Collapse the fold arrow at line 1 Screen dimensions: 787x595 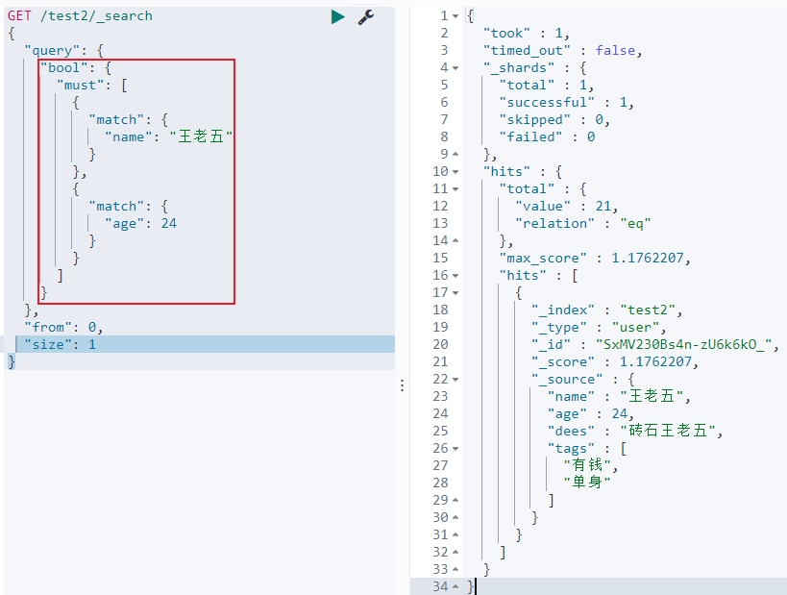pyautogui.click(x=455, y=16)
